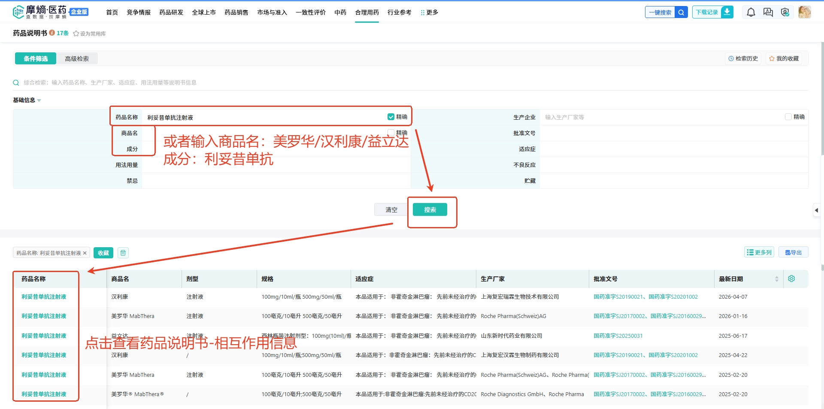Switch to the 高级检索 tab
This screenshot has height=409, width=824.
(77, 58)
